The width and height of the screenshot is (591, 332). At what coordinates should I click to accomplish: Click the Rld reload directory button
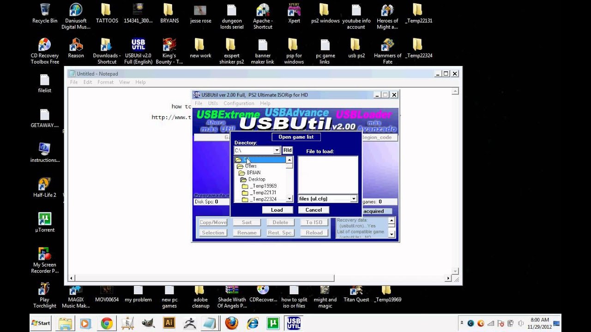tap(287, 150)
